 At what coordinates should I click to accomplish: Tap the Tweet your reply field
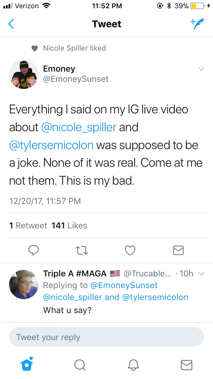click(106, 337)
